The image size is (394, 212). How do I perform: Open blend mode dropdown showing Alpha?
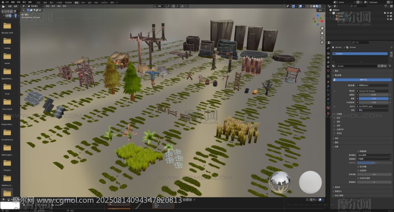(374, 155)
